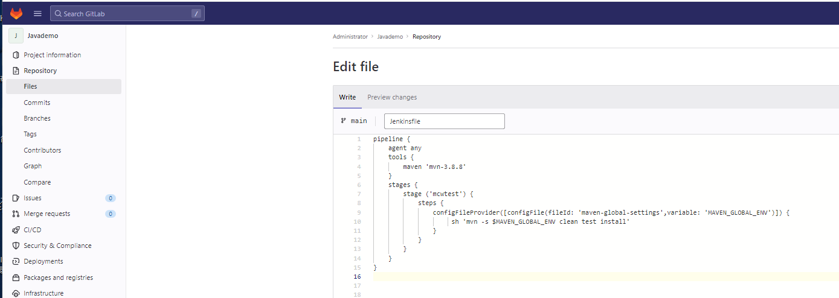Click the Deployments sidebar icon
Image resolution: width=839 pixels, height=298 pixels.
16,261
